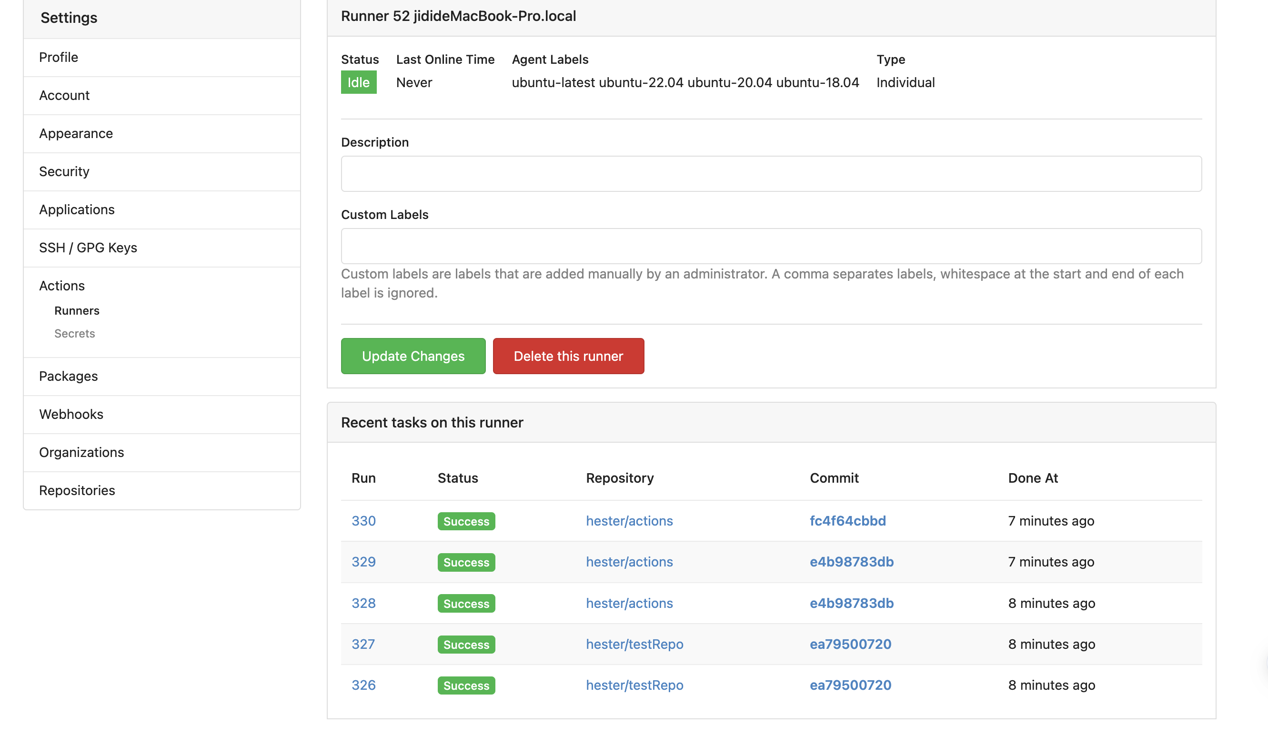Screen dimensions: 1268x735
Task: Click the Success badge for run 329
Action: pyautogui.click(x=466, y=563)
